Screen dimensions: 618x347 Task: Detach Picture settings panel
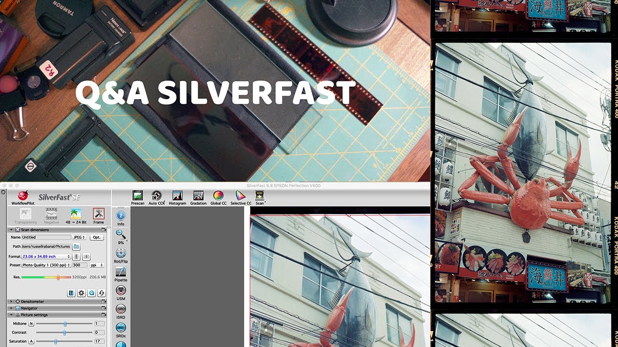(103, 315)
